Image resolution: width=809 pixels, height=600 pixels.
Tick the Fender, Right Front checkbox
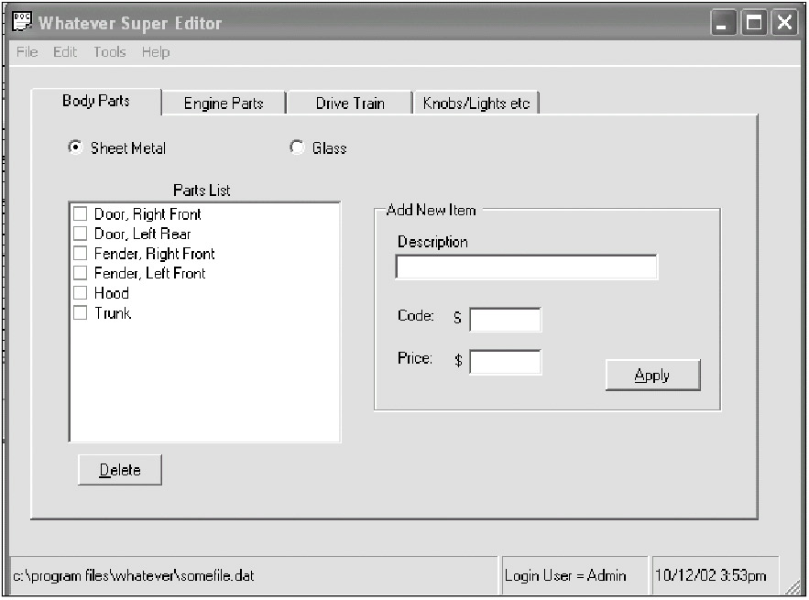[x=81, y=254]
